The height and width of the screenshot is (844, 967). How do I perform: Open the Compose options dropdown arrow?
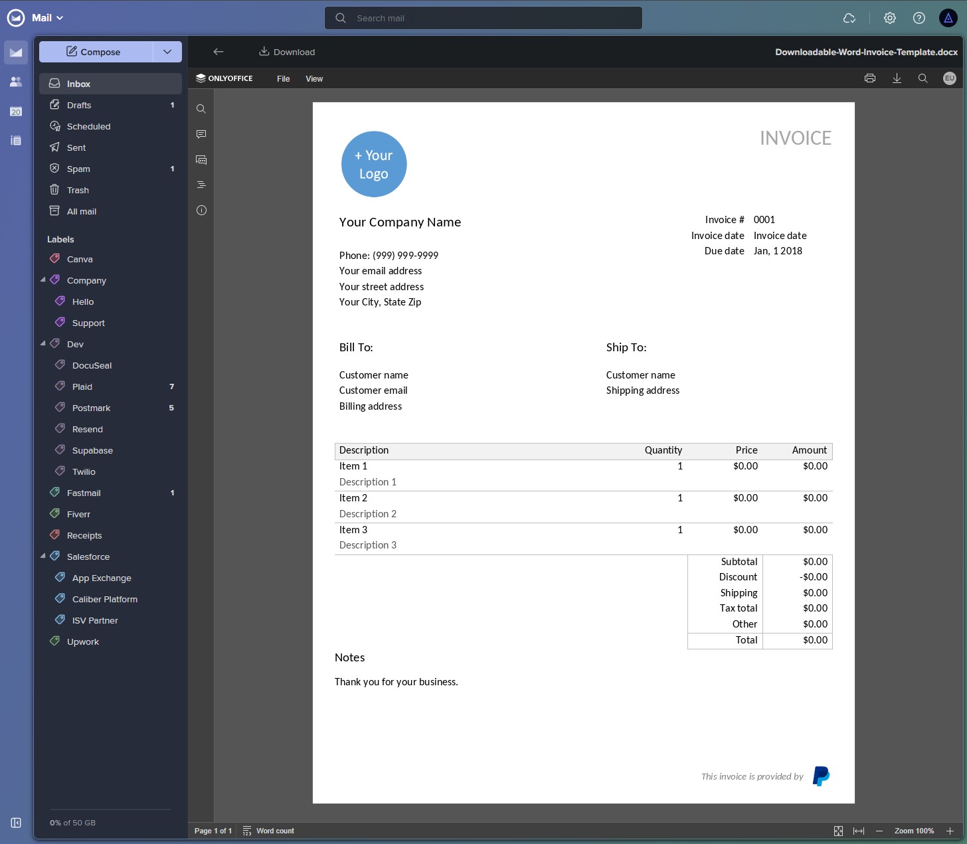tap(167, 52)
